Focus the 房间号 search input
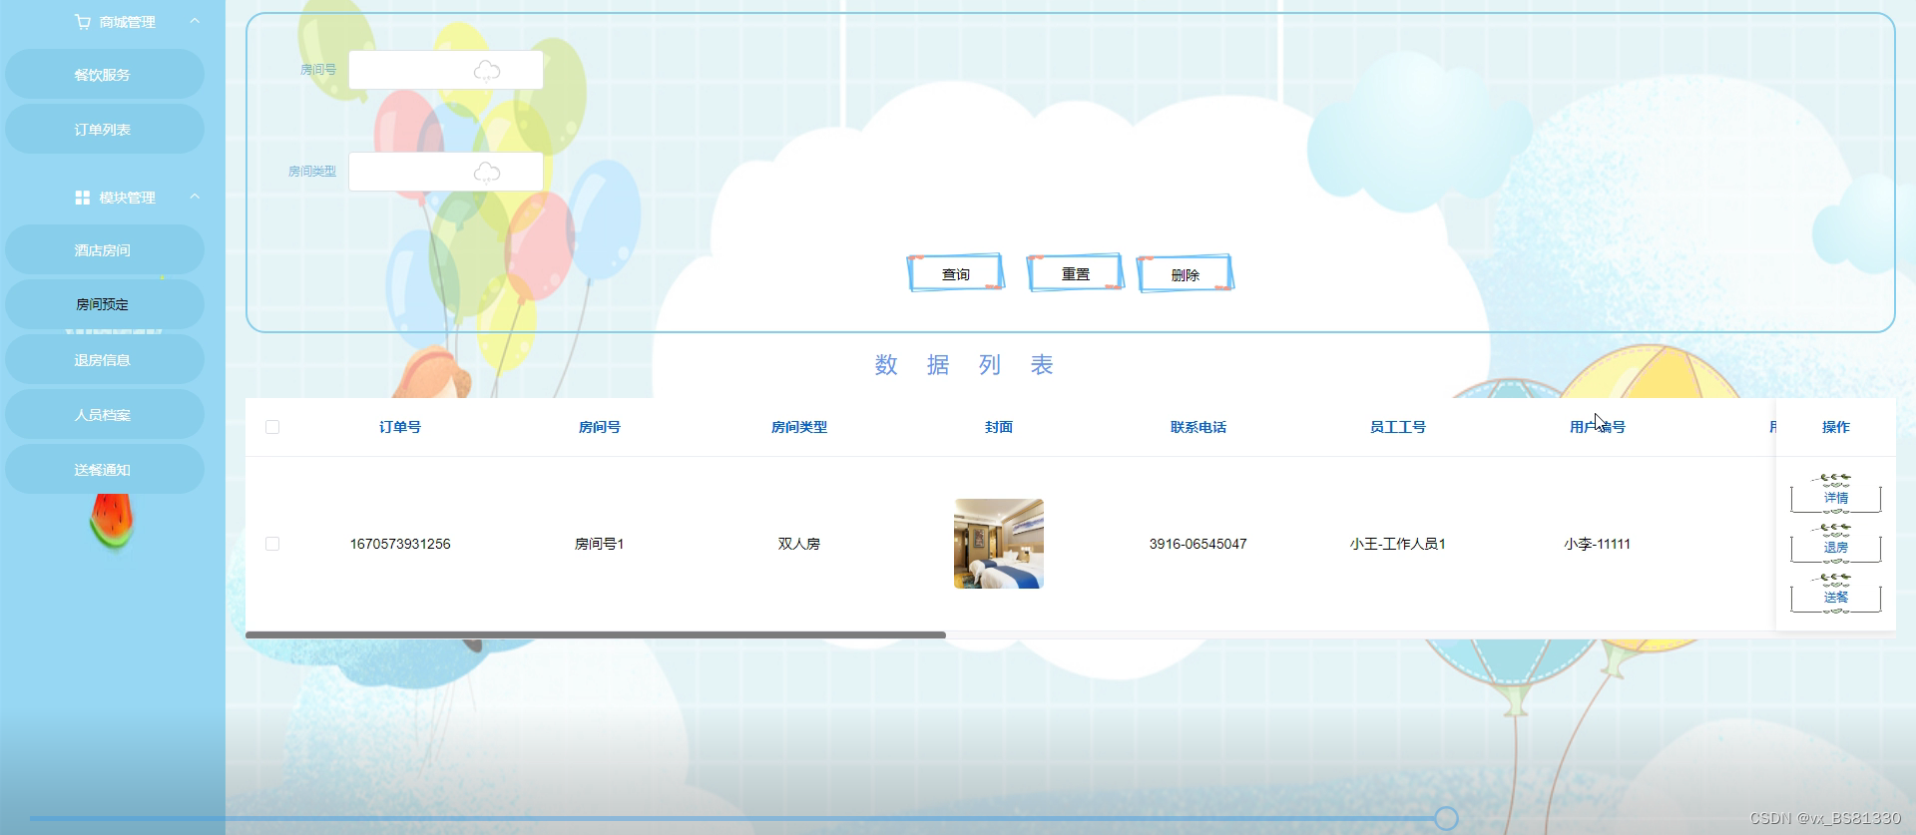The width and height of the screenshot is (1916, 835). (446, 70)
